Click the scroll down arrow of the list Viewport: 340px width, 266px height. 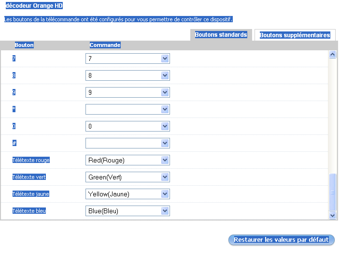[x=332, y=215]
